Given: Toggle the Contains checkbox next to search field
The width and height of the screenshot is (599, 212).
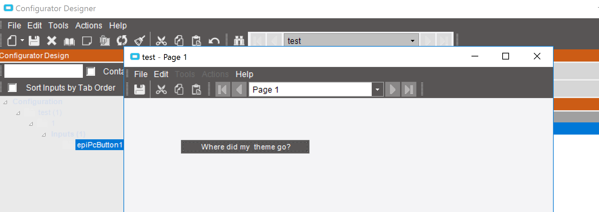Looking at the screenshot, I should click(91, 71).
